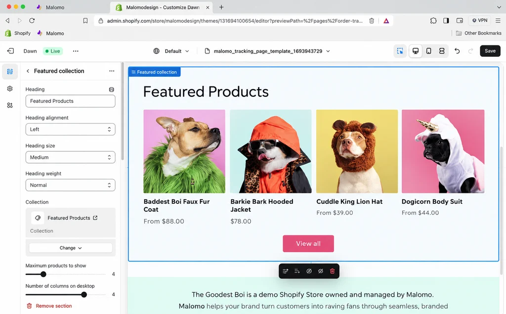Click the View all button
This screenshot has width=506, height=314.
pos(308,244)
